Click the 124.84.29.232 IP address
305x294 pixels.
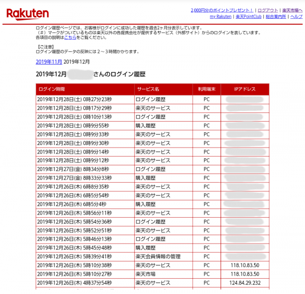245,283
